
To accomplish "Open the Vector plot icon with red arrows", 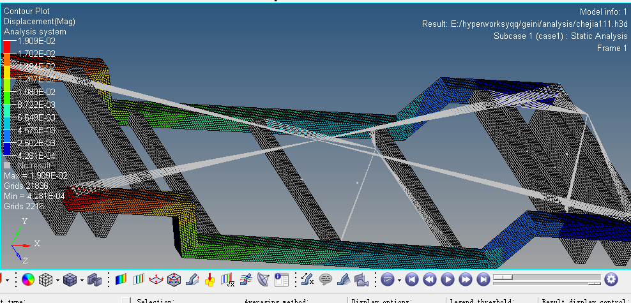I will tap(156, 279).
